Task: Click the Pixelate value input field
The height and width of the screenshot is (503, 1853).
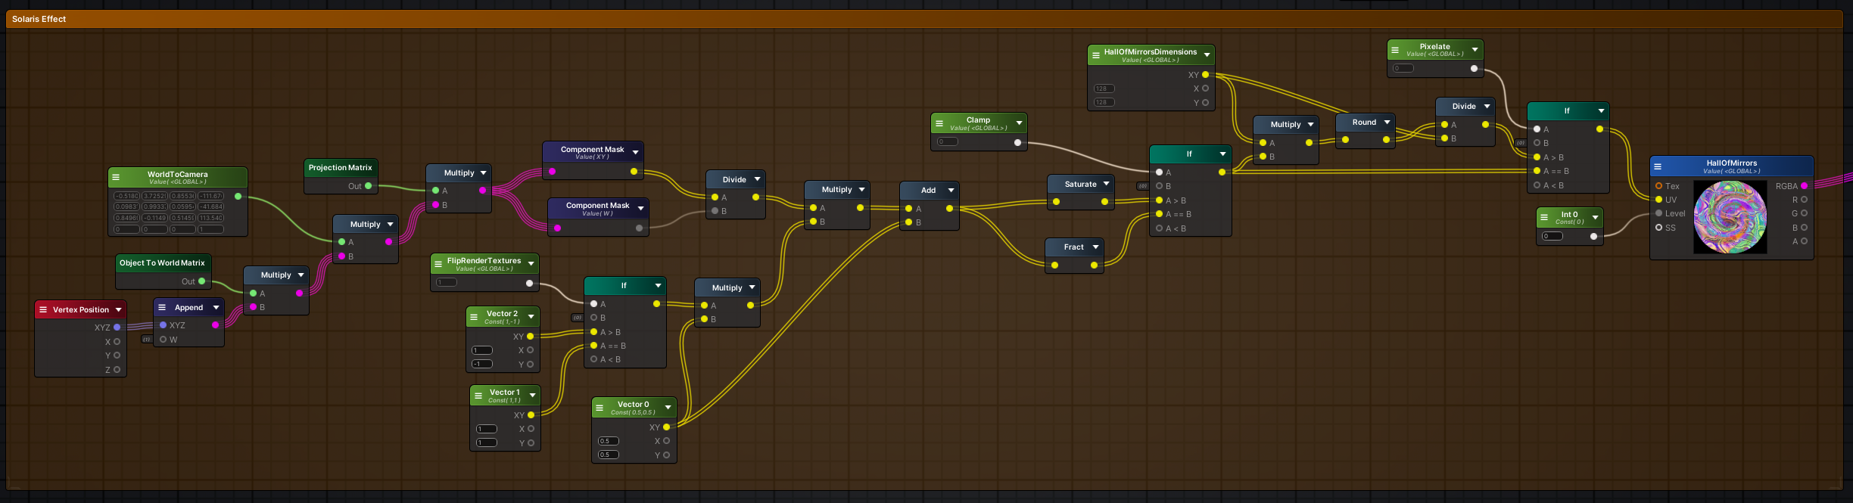Action: point(1403,68)
